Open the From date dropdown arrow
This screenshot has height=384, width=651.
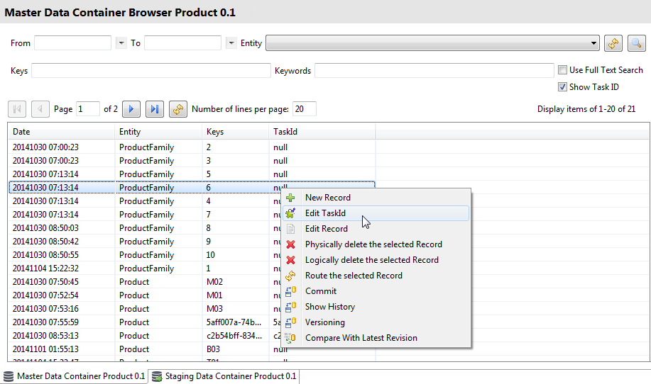tap(121, 43)
